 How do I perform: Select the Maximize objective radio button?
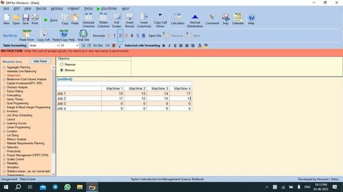coord(62,65)
